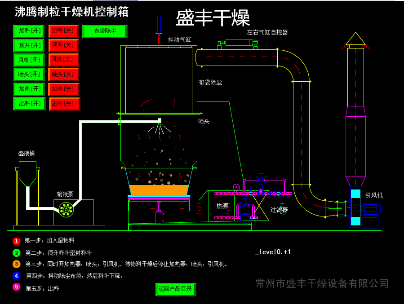The image size is (404, 304).
Task: Switch off the fan with 风机[关]
Action: coord(63,60)
